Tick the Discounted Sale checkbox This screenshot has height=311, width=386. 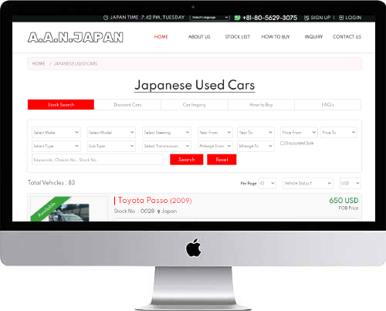[283, 143]
